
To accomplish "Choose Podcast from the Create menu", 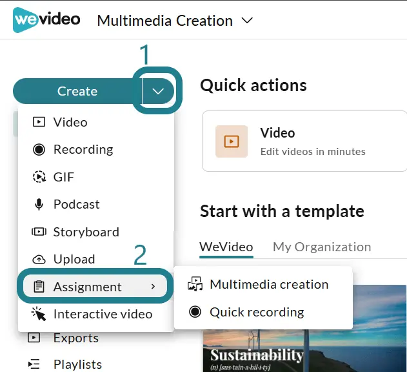I will (x=96, y=204).
